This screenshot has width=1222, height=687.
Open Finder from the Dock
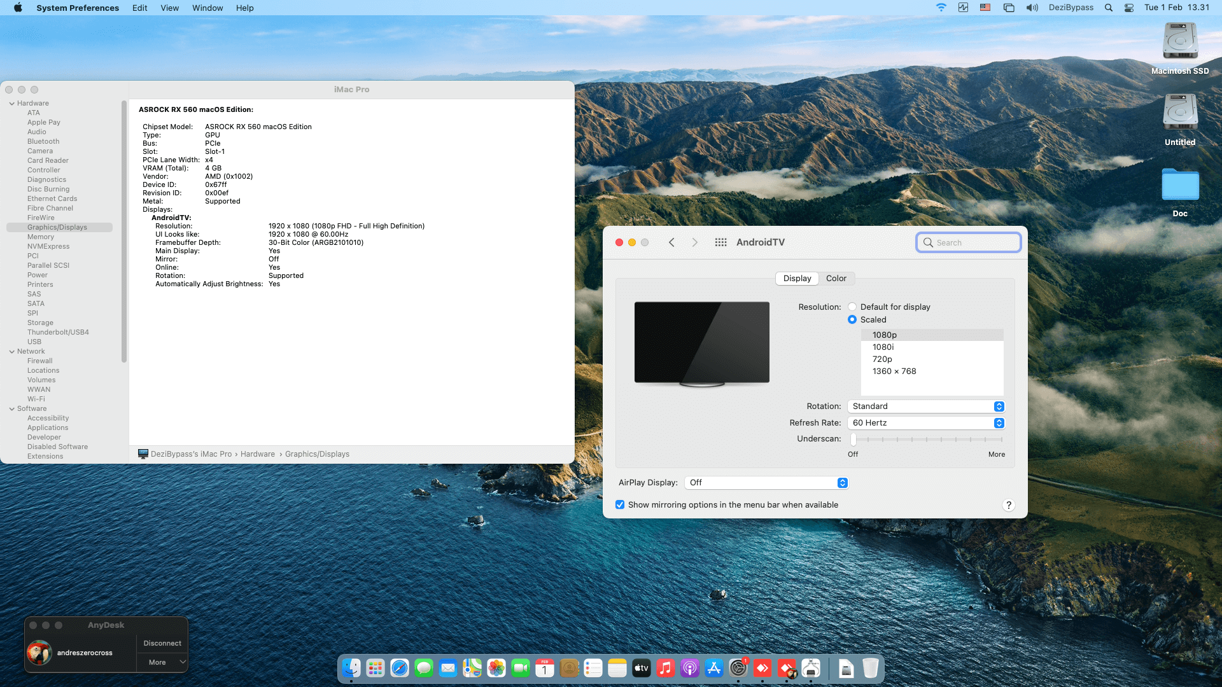[351, 668]
